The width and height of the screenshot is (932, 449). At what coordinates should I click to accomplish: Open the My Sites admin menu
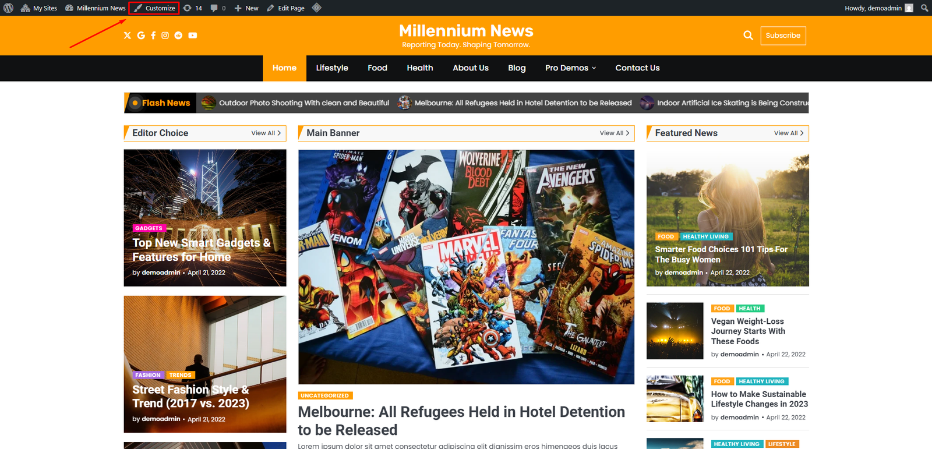point(39,8)
